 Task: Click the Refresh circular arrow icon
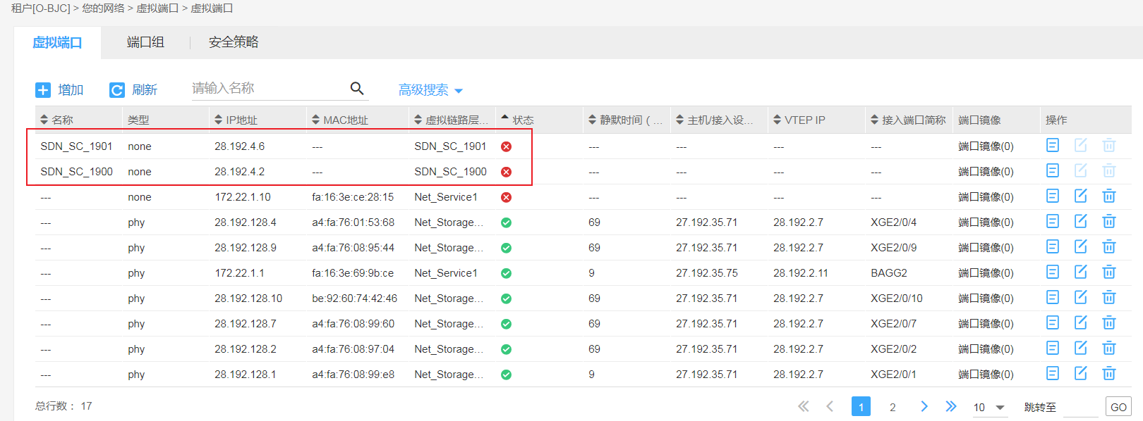pyautogui.click(x=117, y=90)
